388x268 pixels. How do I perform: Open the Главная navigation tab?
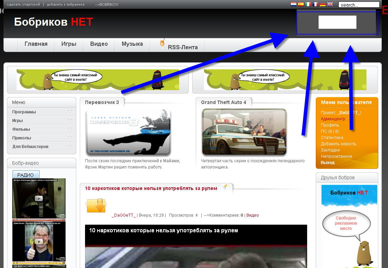tap(36, 44)
